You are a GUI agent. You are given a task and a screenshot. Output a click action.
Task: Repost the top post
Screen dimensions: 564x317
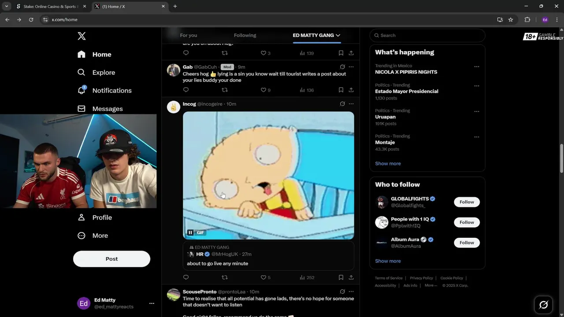point(225,53)
